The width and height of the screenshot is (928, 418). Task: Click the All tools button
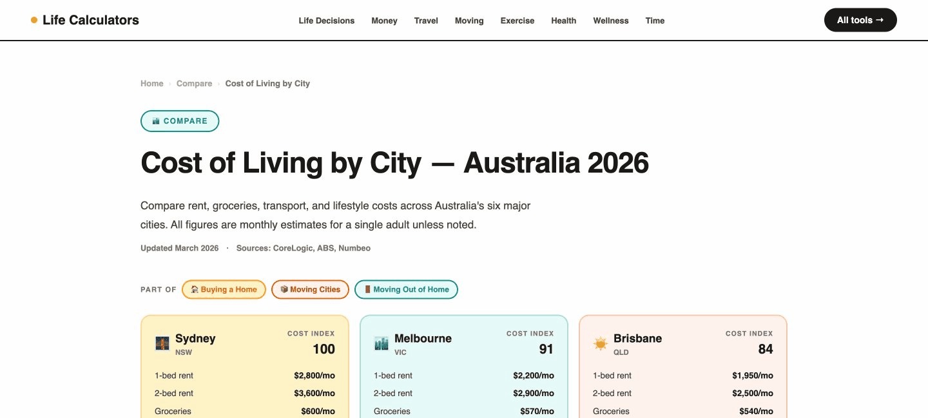[x=860, y=20]
